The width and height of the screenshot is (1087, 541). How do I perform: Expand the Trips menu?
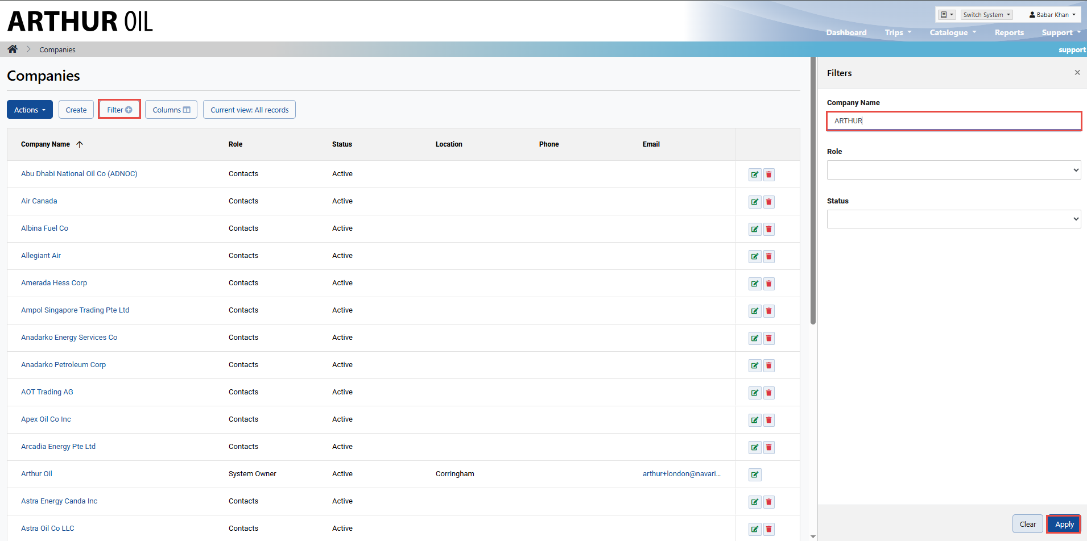pyautogui.click(x=898, y=32)
